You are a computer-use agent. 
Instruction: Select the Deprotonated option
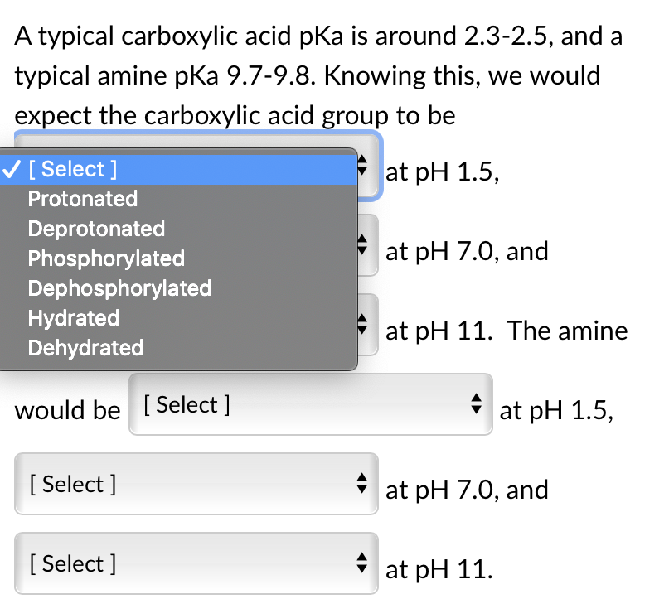click(x=96, y=229)
